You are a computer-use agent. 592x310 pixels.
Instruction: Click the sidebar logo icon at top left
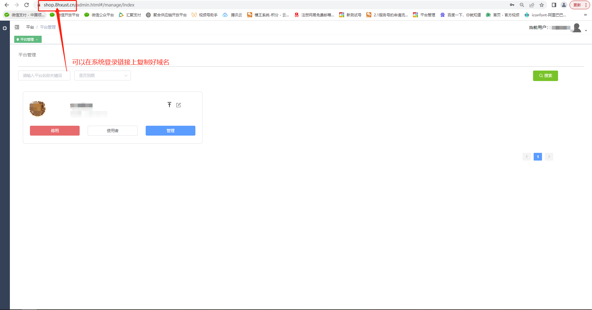click(x=5, y=28)
